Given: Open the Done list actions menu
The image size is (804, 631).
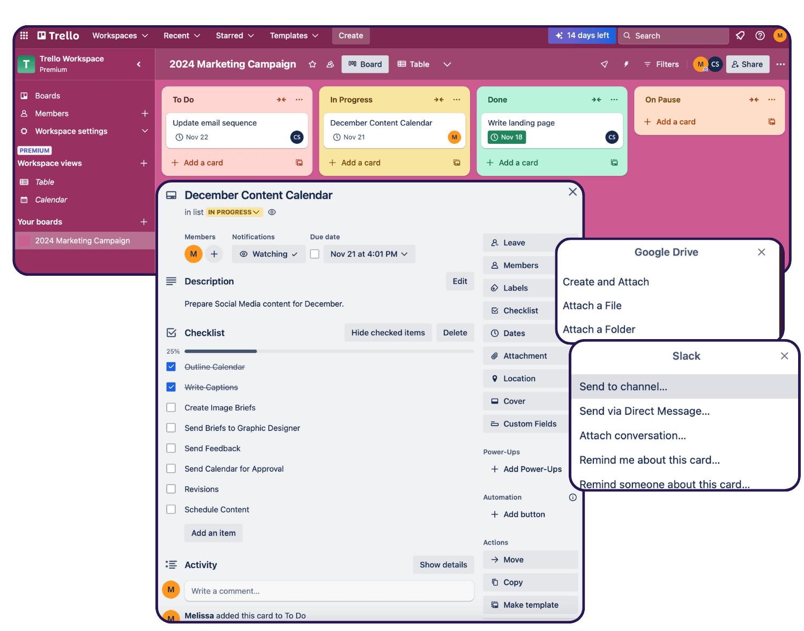Looking at the screenshot, I should (x=614, y=100).
